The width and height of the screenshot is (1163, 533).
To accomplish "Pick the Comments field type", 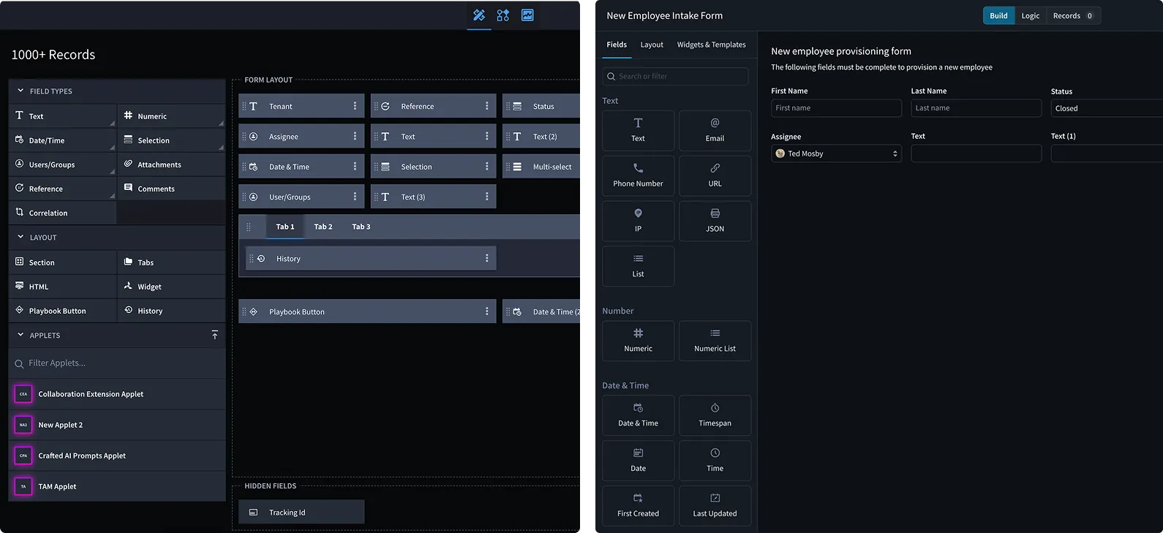I will pos(171,188).
